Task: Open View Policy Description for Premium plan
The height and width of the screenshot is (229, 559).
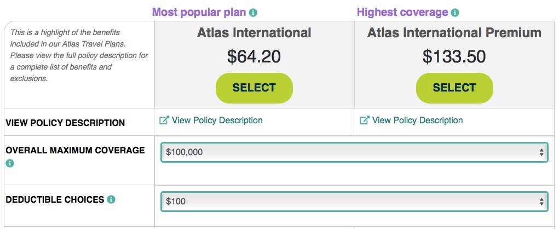Action: click(x=417, y=120)
